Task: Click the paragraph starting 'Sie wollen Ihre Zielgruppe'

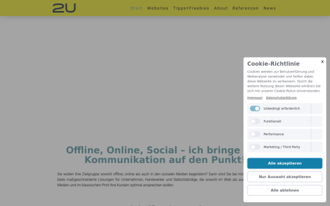Action: pyautogui.click(x=150, y=180)
